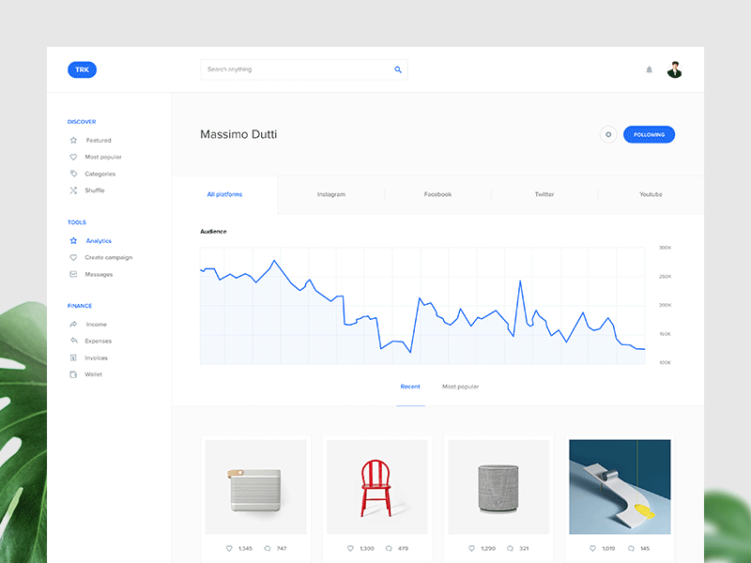The height and width of the screenshot is (563, 751).
Task: Select the Featured star icon
Action: pyautogui.click(x=72, y=139)
